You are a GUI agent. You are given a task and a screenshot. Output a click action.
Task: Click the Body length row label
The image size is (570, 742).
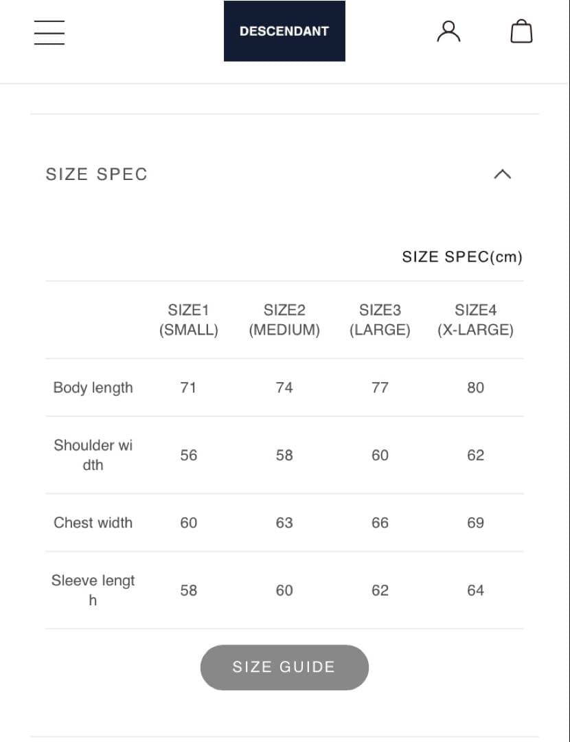coord(93,387)
